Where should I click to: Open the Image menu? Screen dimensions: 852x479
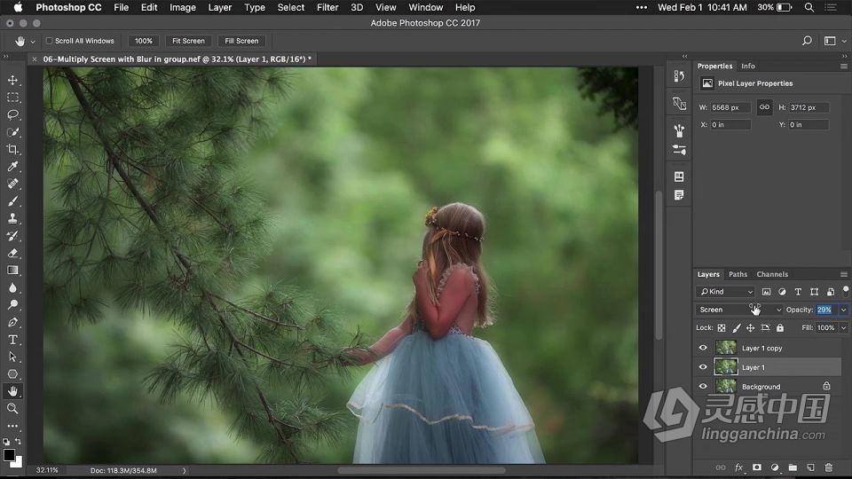pos(183,8)
